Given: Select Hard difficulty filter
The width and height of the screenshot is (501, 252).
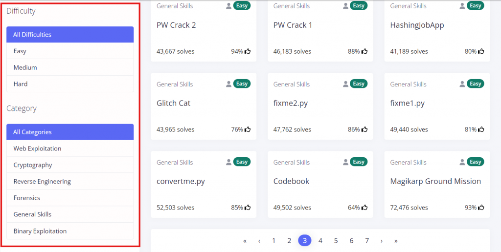Looking at the screenshot, I should (x=70, y=84).
